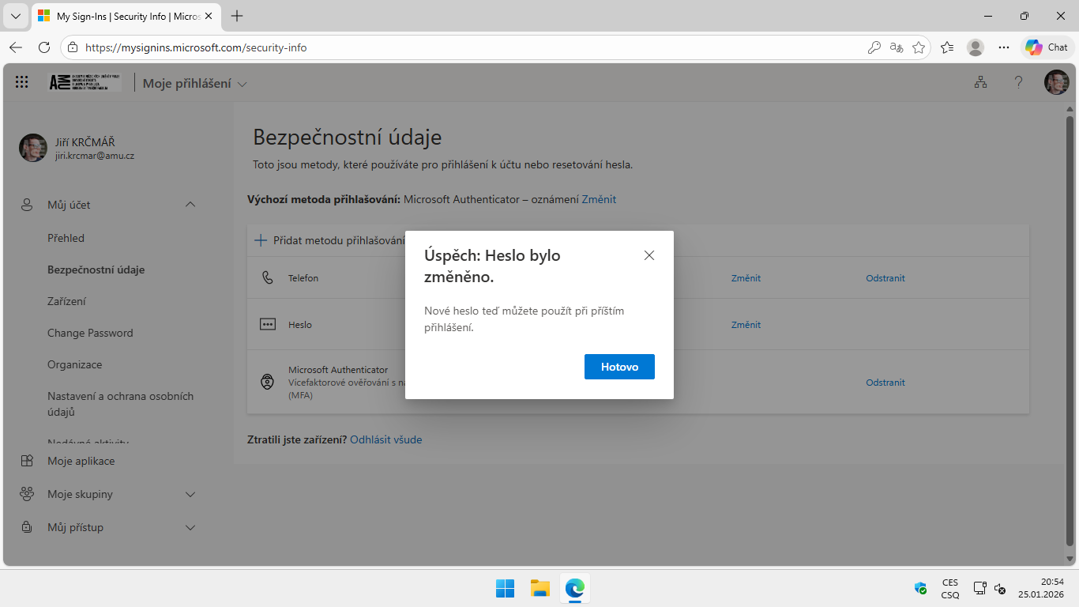Screen dimensions: 1079x607
Task: Click the Odhlásit všude link
Action: coord(385,439)
